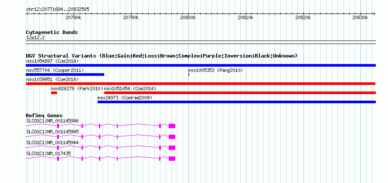Screen dimensions: 388x183
Task: Select the nsv557704 (Cooper2011) blue bar
Action: click(65, 75)
